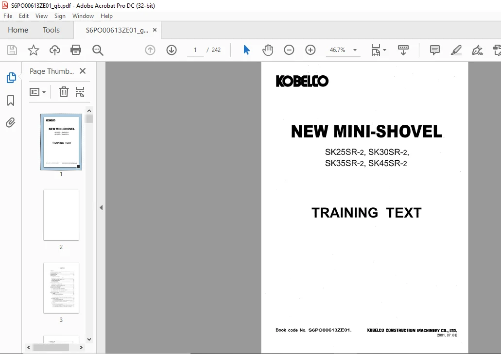This screenshot has height=354, width=501.
Task: Zoom out with minus button
Action: [289, 50]
